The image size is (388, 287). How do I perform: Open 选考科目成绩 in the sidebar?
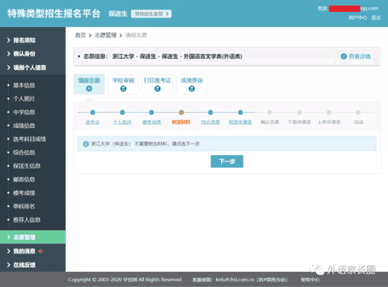coord(29,139)
